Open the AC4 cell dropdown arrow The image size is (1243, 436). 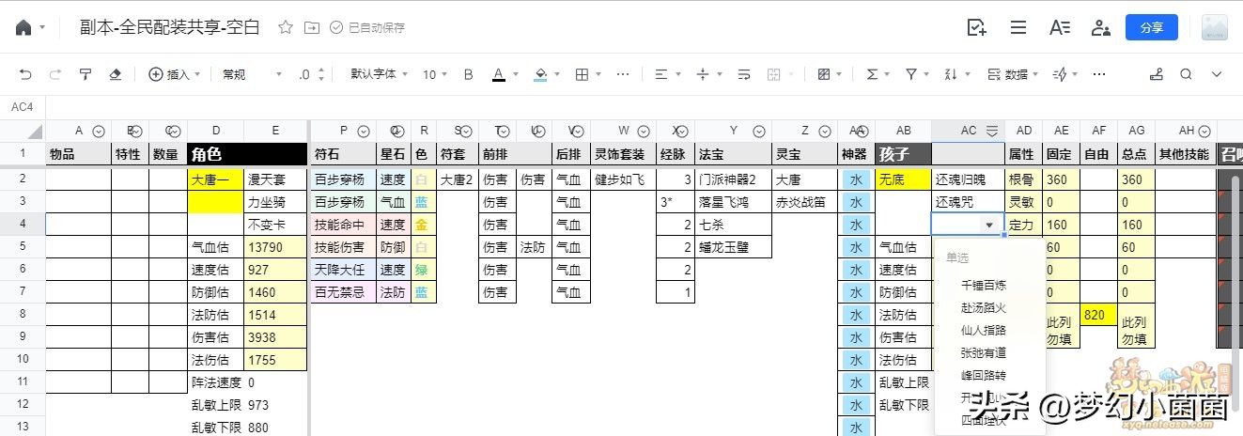point(988,225)
